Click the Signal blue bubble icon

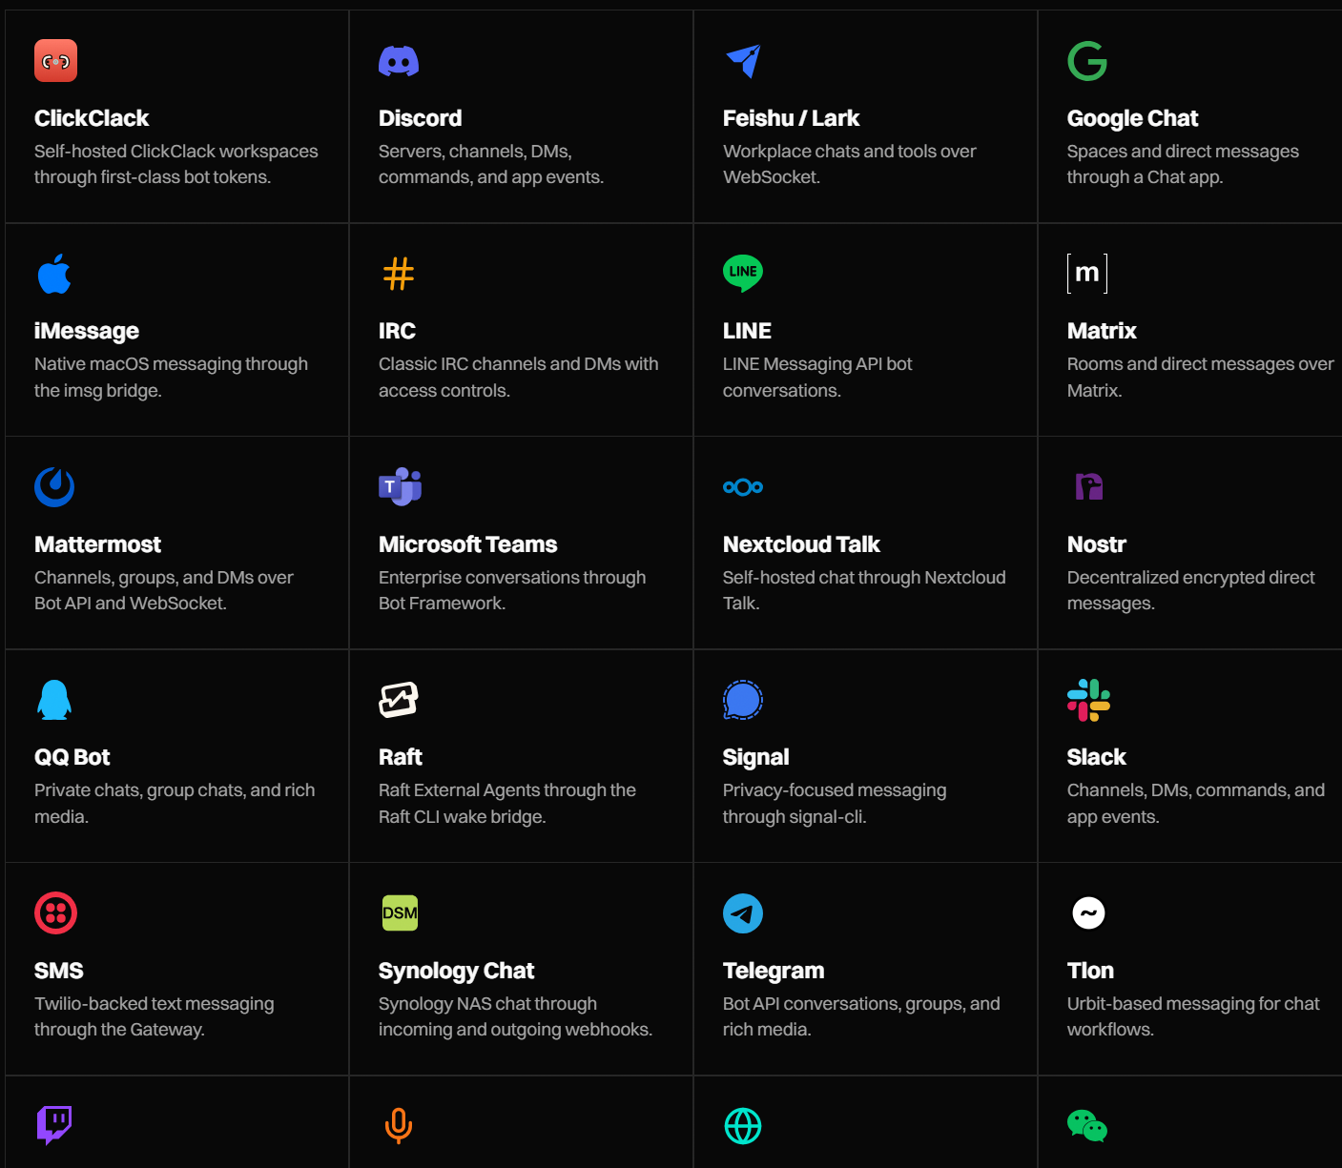point(743,700)
